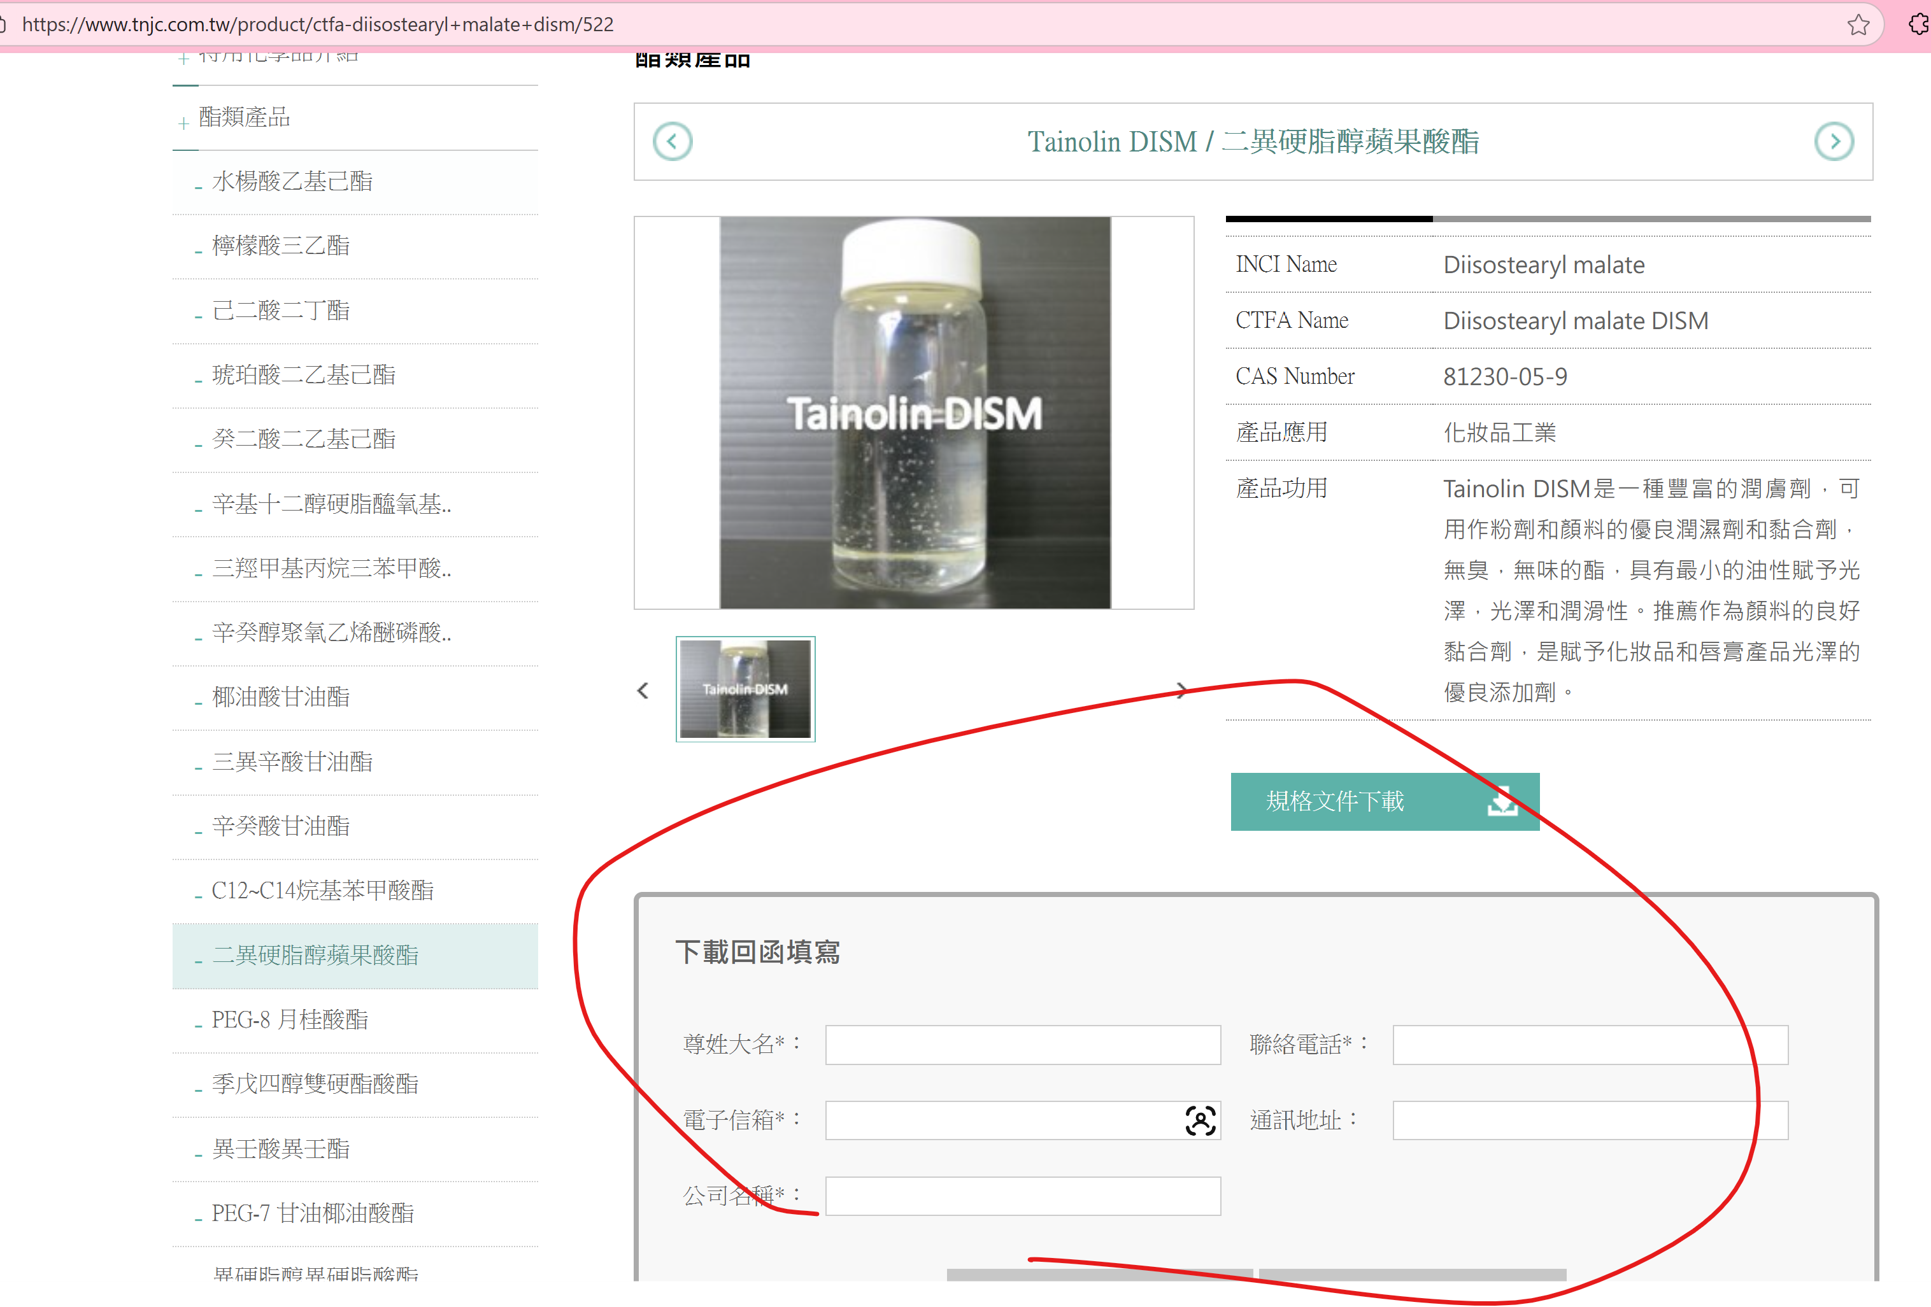Click CAS number 81230-05-9 value
Image resolution: width=1931 pixels, height=1307 pixels.
coord(1505,377)
